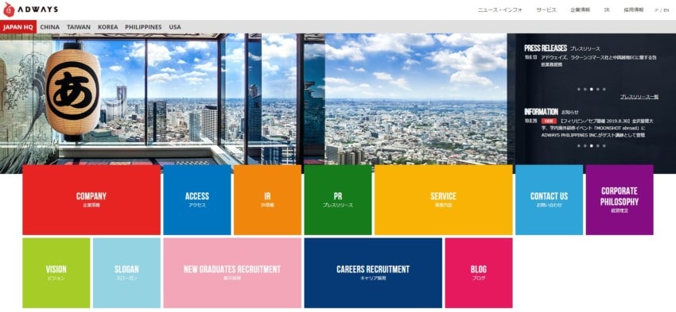This screenshot has height=312, width=676.
Task: Open the red COMPANY tile
Action: (x=91, y=200)
